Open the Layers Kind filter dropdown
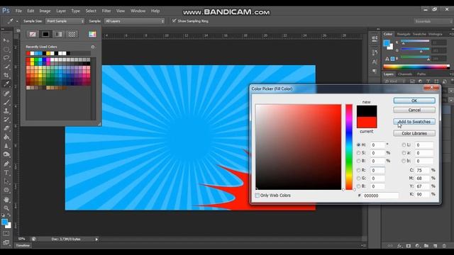This screenshot has width=454, height=255. 396,81
